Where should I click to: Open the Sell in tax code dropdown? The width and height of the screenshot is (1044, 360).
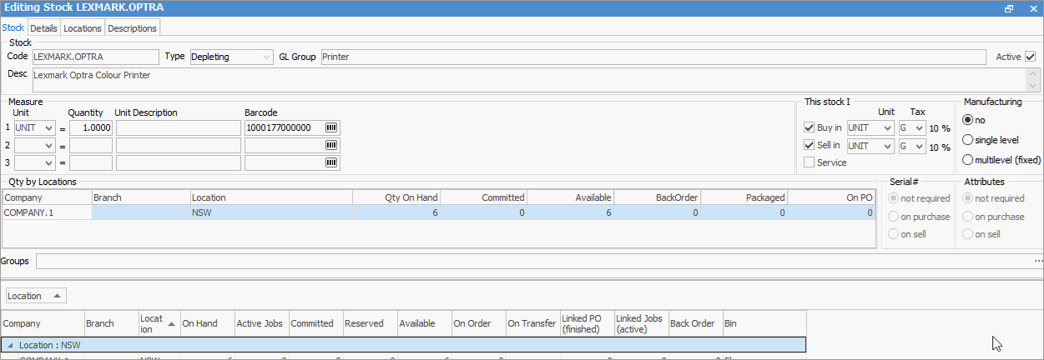point(919,147)
